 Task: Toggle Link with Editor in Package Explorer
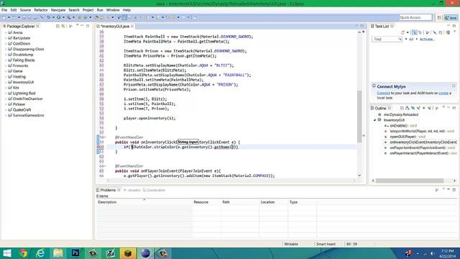click(x=63, y=26)
